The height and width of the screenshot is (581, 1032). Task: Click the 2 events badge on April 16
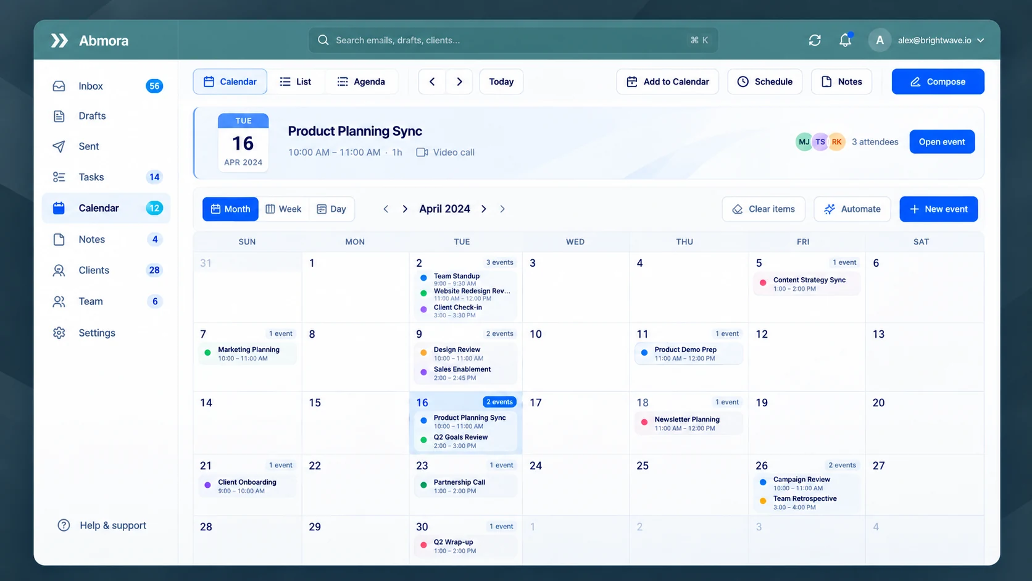tap(499, 402)
